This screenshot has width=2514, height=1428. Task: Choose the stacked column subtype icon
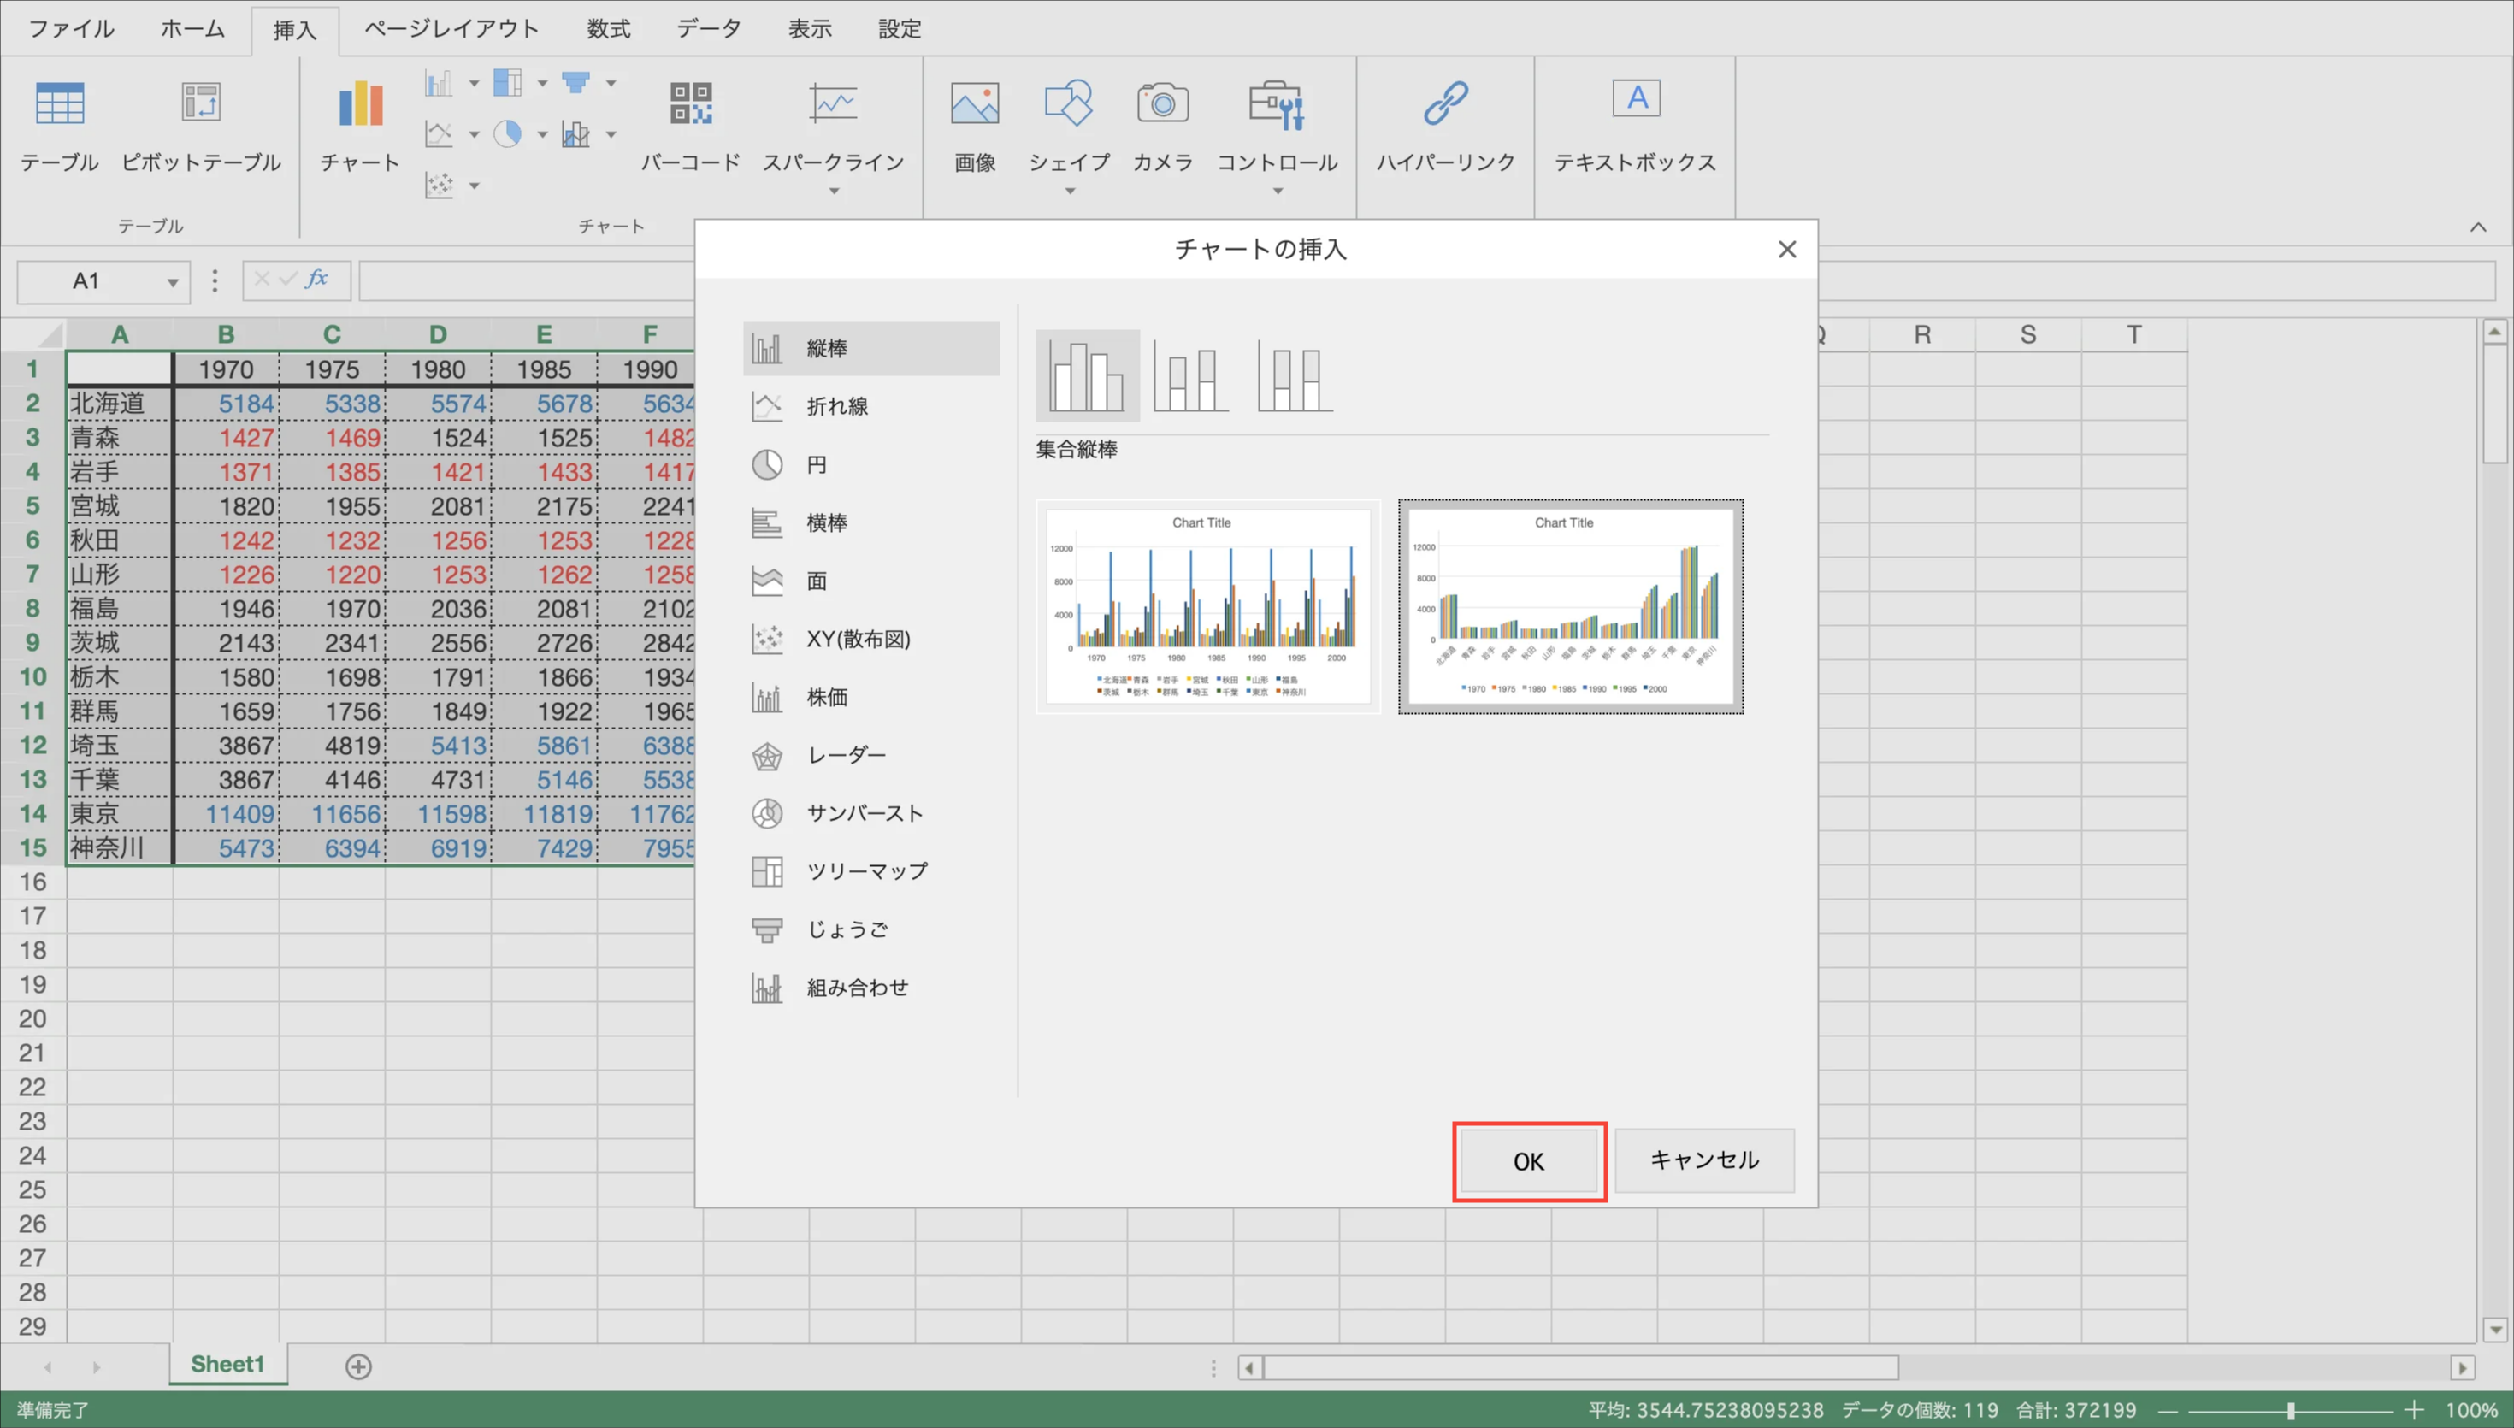1190,376
